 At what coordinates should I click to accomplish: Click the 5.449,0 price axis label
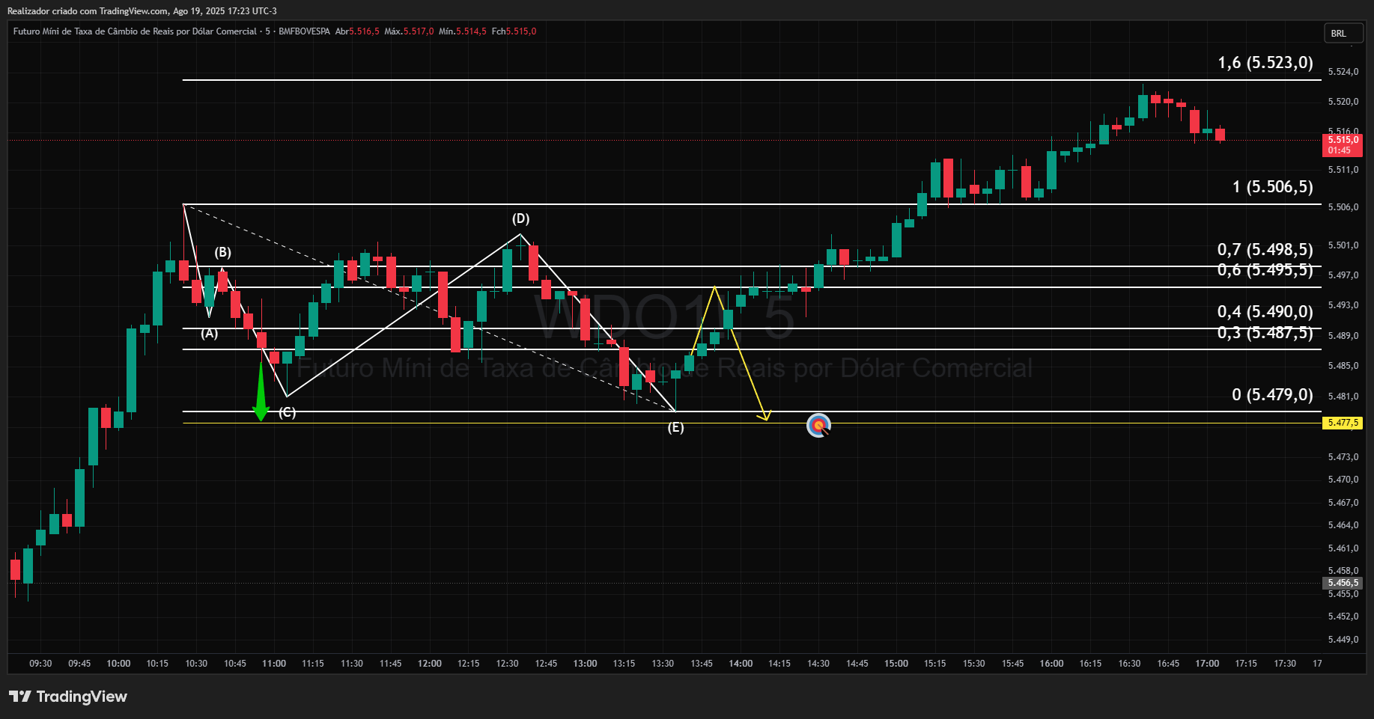click(1343, 640)
